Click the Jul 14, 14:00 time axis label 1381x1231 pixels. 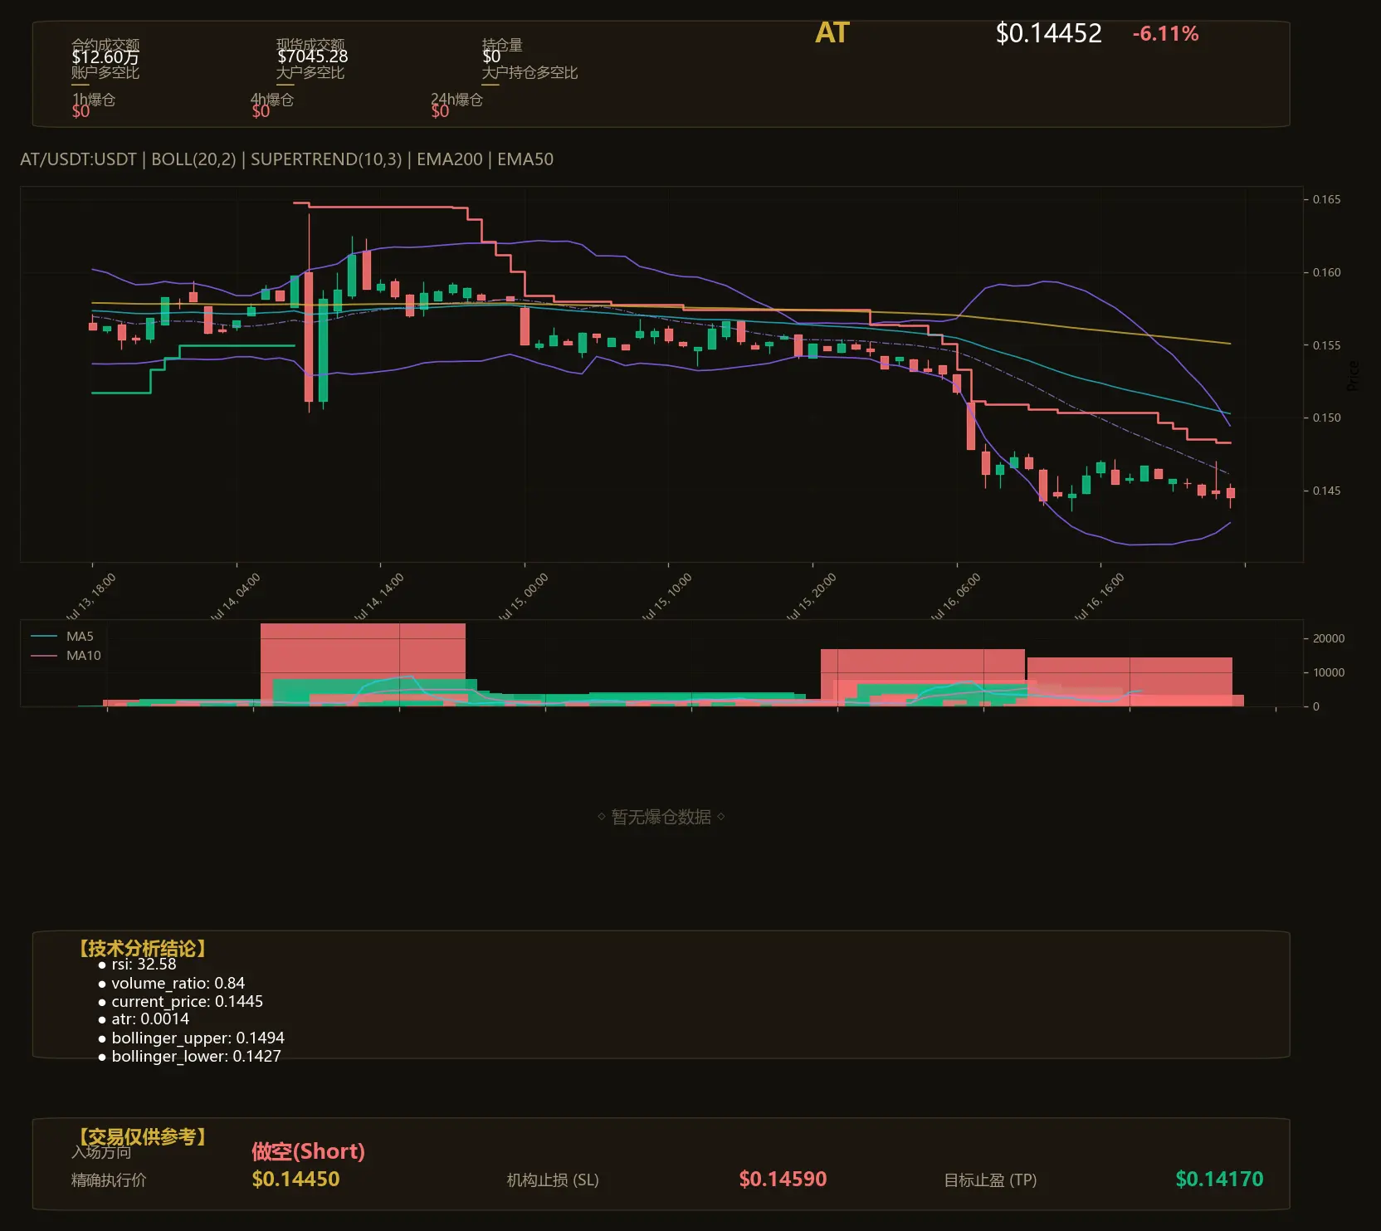pyautogui.click(x=378, y=597)
